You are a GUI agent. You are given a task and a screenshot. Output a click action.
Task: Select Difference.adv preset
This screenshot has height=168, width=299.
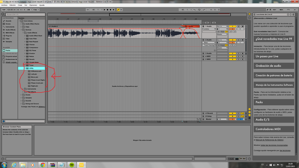coord(36,71)
